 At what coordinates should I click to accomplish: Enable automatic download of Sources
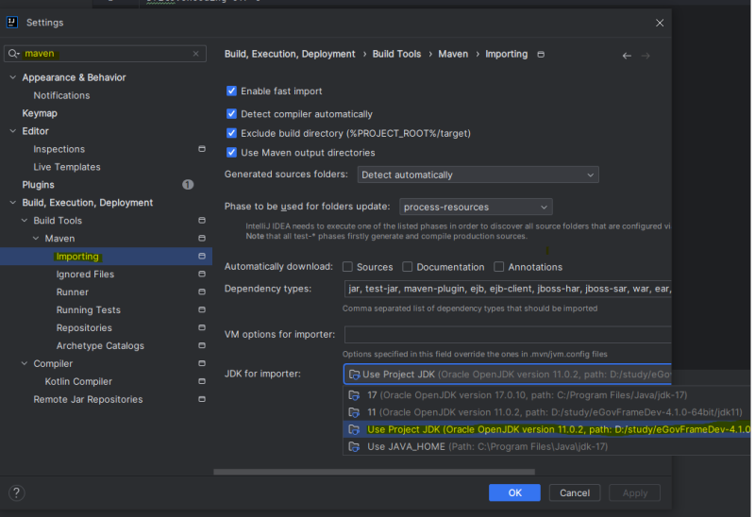coord(347,266)
